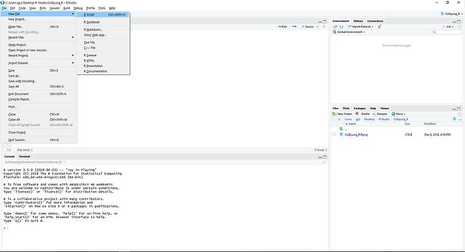Image resolution: width=465 pixels, height=252 pixels.
Task: Click the clear console broom icon
Action: [x=324, y=162]
